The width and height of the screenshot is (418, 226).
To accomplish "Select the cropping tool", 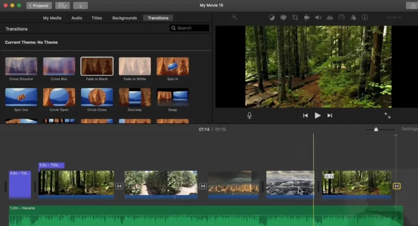I will point(295,18).
